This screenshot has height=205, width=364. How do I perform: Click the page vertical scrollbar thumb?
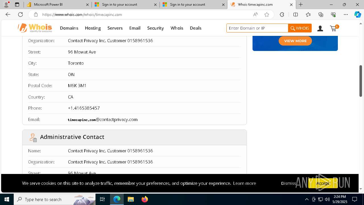point(361,81)
